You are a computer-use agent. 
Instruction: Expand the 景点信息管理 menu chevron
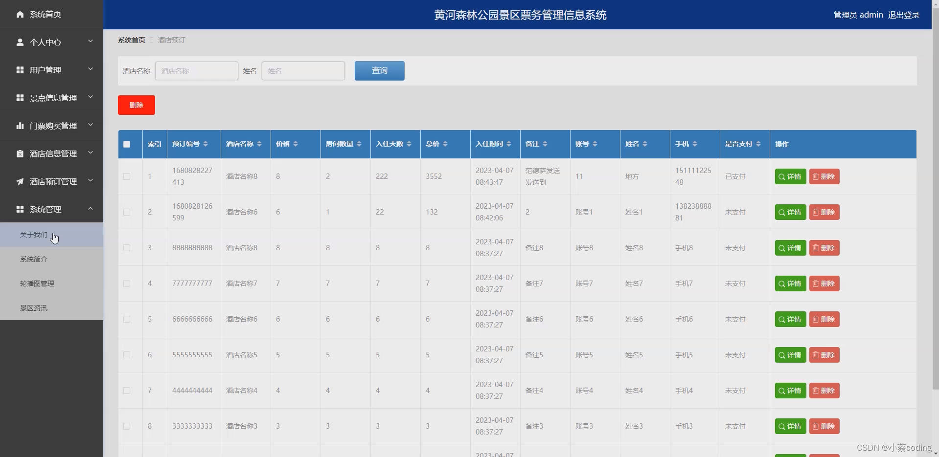click(x=91, y=97)
